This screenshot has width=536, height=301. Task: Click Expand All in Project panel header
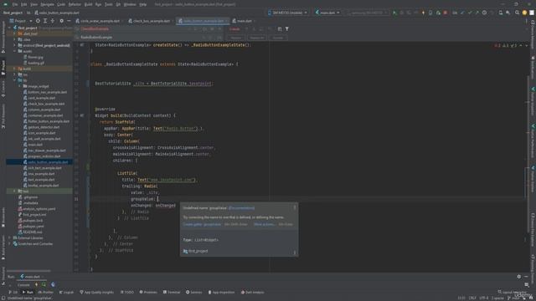pyautogui.click(x=45, y=21)
